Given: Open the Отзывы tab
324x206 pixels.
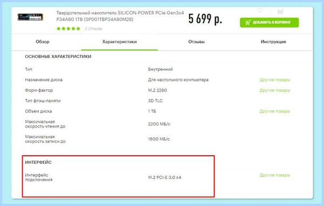Looking at the screenshot, I should (x=197, y=42).
